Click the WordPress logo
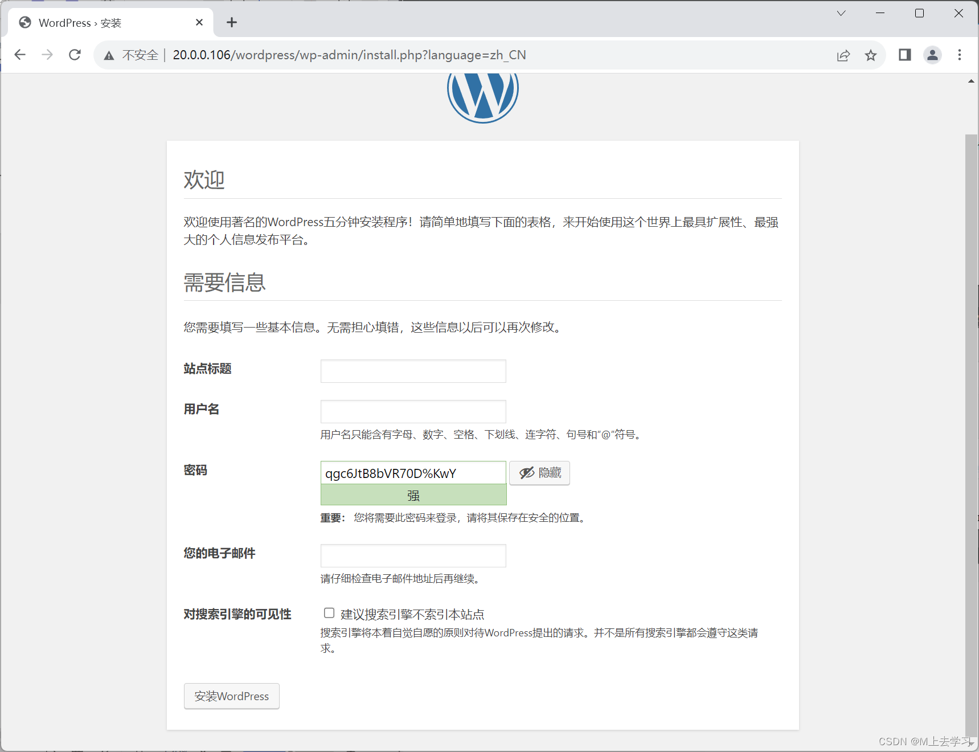 click(x=483, y=98)
